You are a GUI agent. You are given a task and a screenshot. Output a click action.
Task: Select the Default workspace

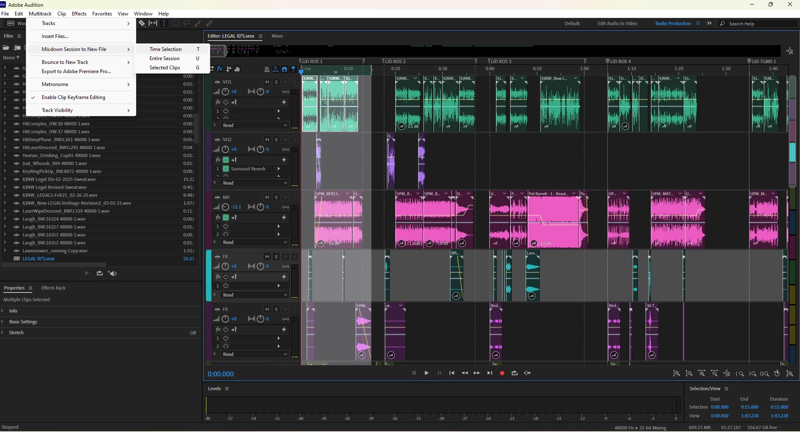point(572,23)
